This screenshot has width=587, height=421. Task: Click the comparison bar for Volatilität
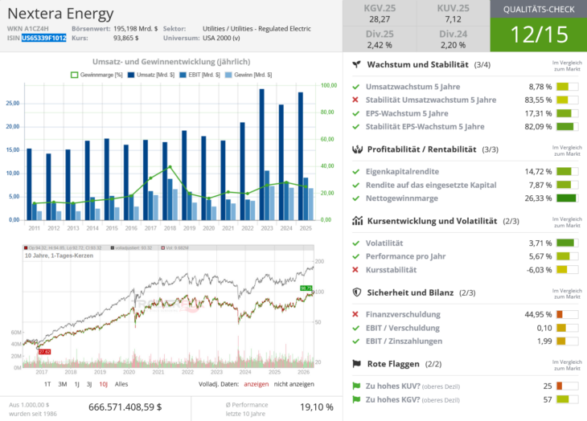(567, 243)
